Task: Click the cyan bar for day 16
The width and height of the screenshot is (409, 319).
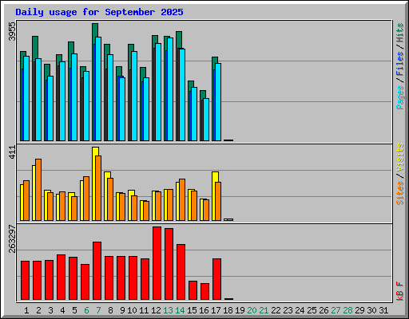Action: click(x=206, y=120)
